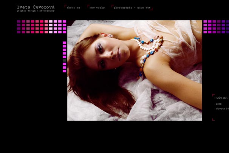Select the top-left square of the right purple grid
Viewport: 229px width, 153px height.
(x=205, y=21)
